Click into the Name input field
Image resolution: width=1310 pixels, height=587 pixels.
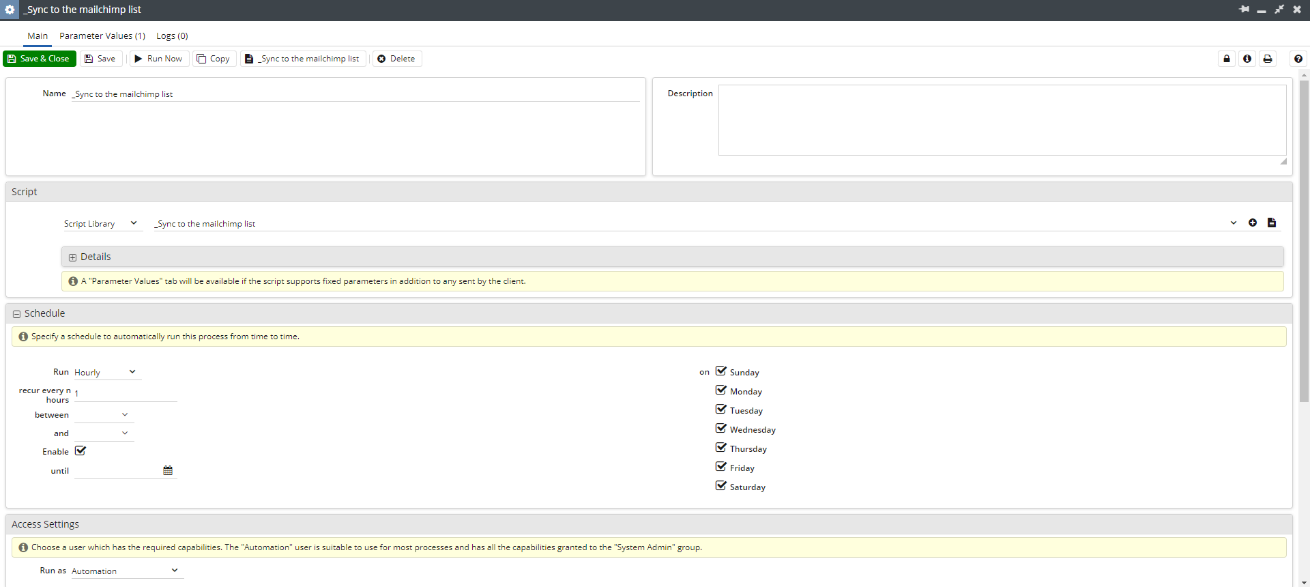coord(355,94)
